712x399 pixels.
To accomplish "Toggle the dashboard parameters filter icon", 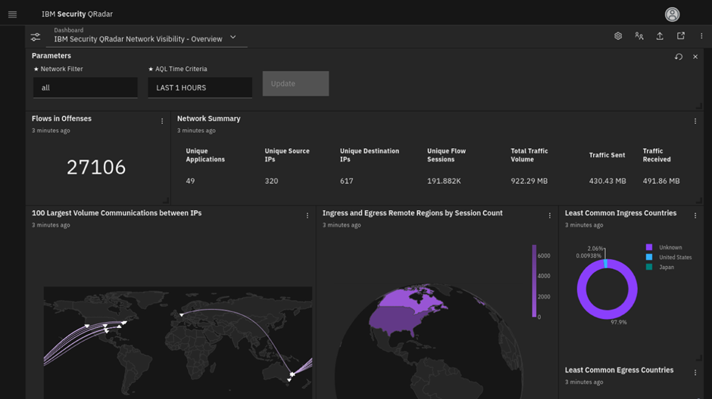I will click(x=36, y=37).
